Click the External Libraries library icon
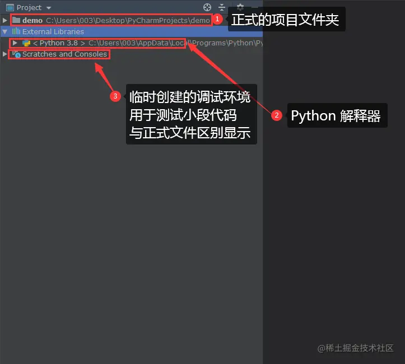 (16, 31)
